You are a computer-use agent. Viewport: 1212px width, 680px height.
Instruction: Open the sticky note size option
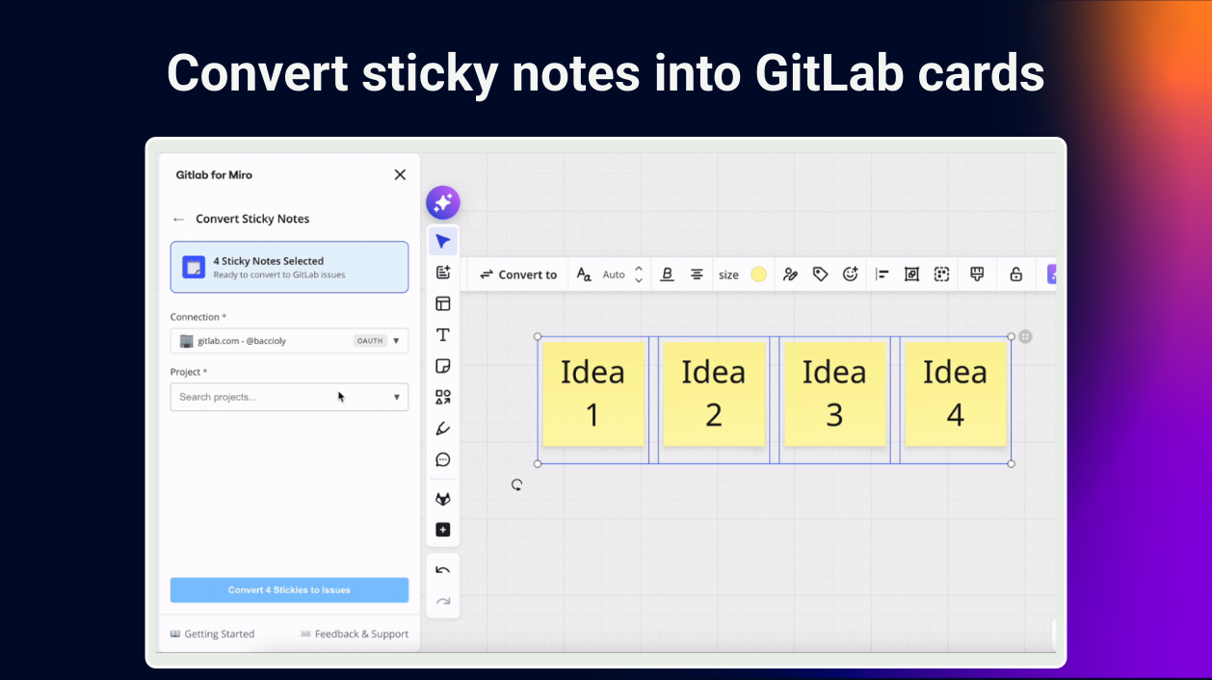tap(728, 275)
